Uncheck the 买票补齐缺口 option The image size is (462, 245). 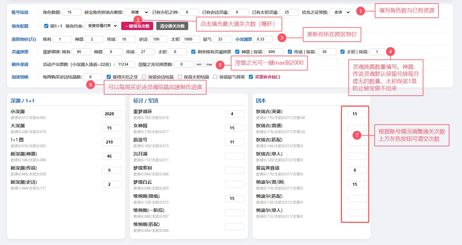[x=250, y=77]
